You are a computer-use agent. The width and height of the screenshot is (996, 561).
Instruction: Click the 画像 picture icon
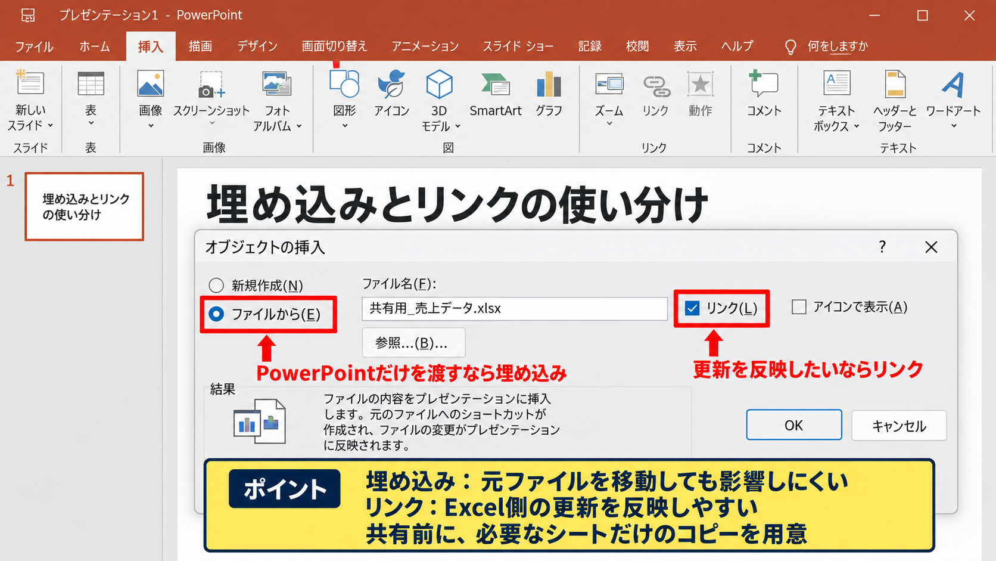[151, 83]
